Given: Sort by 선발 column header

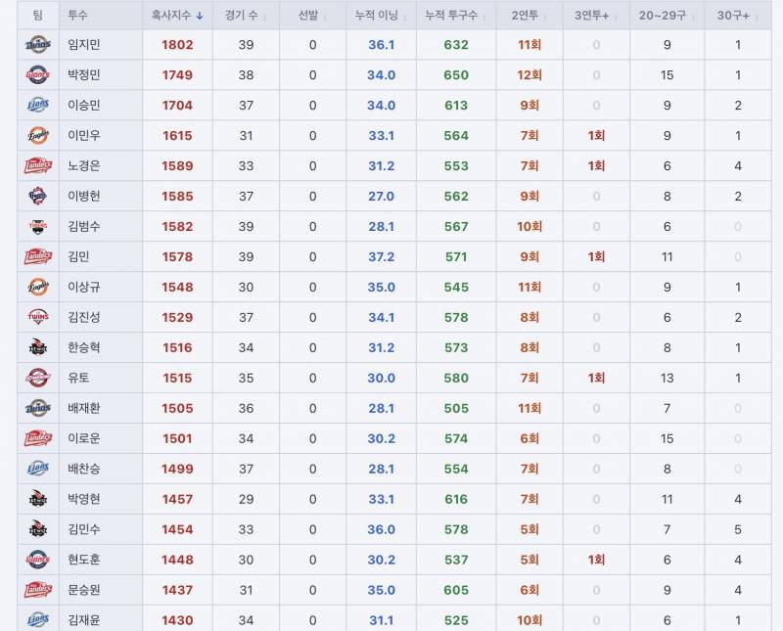Looking at the screenshot, I should click(312, 16).
